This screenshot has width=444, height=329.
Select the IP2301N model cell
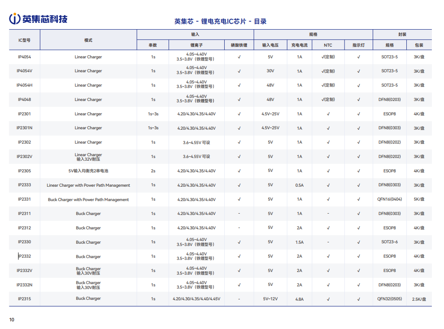point(24,128)
